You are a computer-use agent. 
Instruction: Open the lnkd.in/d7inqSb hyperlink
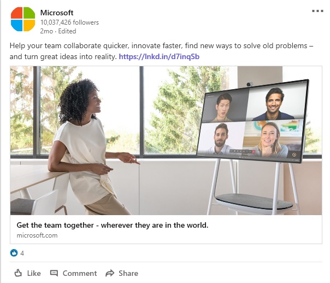tap(159, 56)
